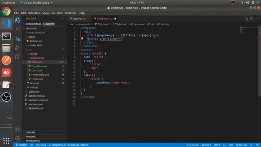Open the Help menu
The image size is (261, 147).
tap(82, 13)
